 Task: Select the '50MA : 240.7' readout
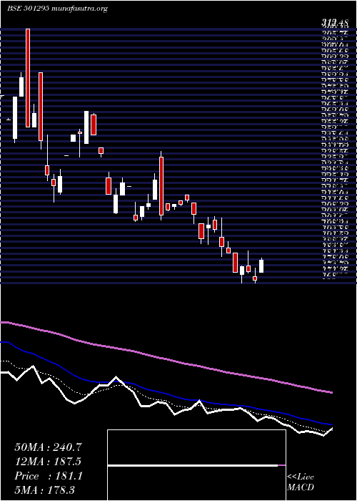pyautogui.click(x=49, y=447)
